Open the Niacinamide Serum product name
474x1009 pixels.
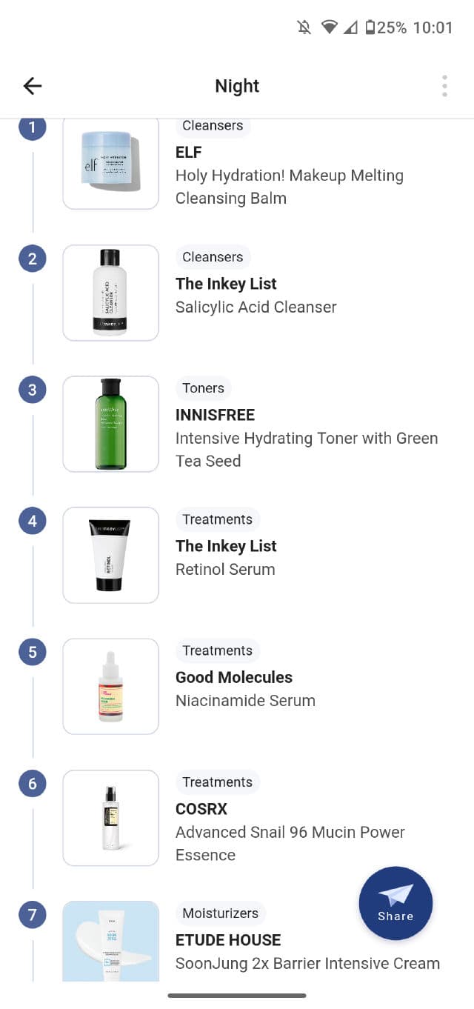tap(245, 701)
